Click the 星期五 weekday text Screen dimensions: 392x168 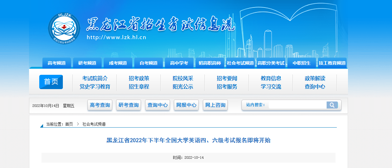pos(69,106)
